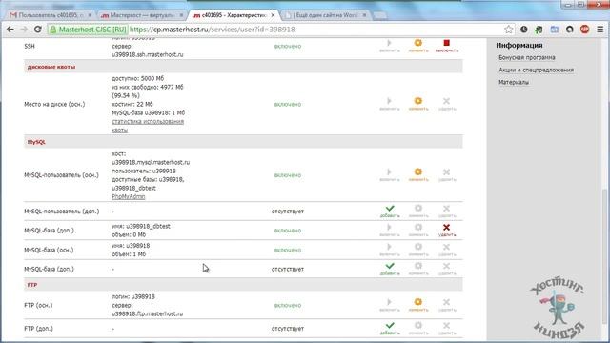Click green checkmark to add additional MySQL user
The image size is (610, 343).
click(x=390, y=209)
